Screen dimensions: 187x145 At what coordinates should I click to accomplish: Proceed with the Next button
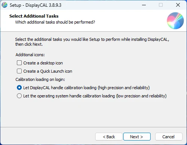point(137,137)
